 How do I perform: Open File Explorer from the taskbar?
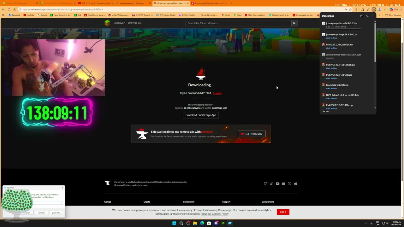pos(195,223)
